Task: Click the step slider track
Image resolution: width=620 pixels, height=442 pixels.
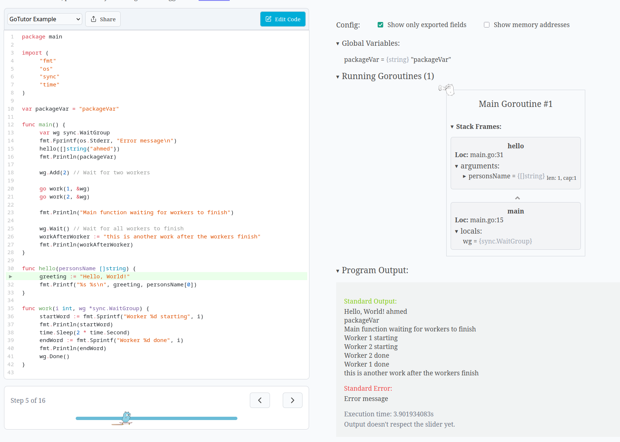Action: [157, 418]
